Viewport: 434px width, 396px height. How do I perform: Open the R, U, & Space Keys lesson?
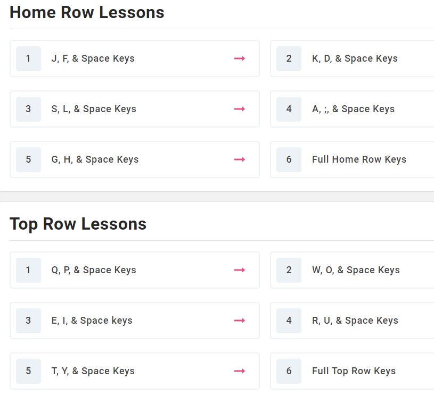tap(352, 321)
